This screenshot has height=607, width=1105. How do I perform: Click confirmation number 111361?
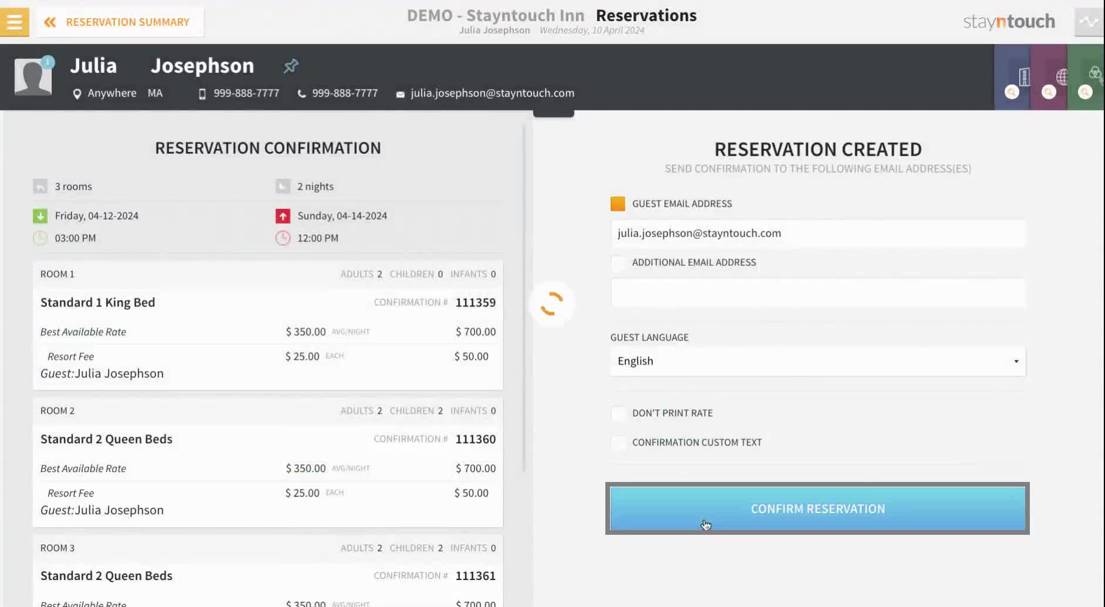point(475,576)
